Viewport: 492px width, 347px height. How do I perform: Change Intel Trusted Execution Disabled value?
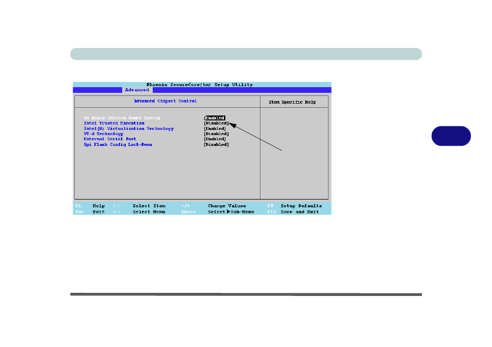216,123
